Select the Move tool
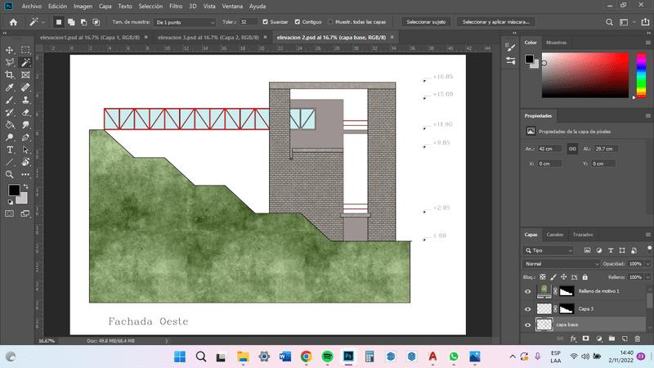 10,50
